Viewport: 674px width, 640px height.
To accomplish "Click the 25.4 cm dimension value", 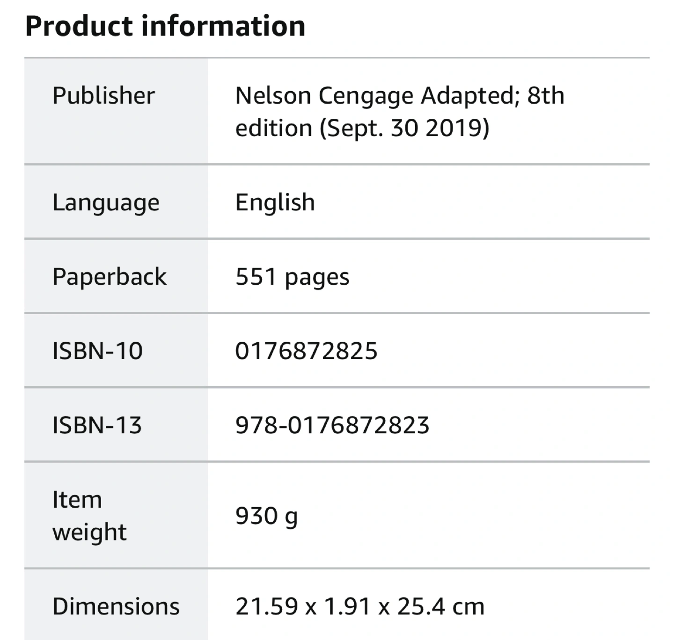I will (x=441, y=607).
